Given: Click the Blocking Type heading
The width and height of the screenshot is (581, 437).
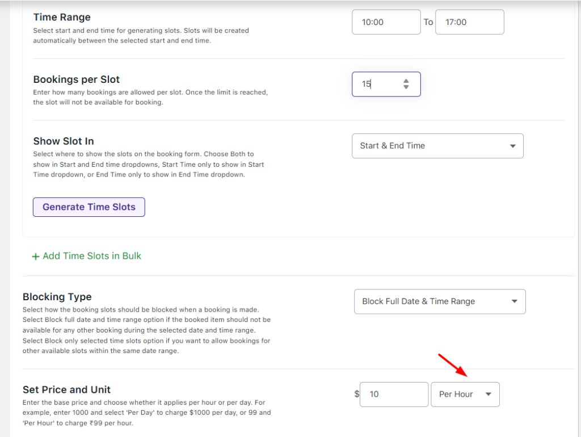Looking at the screenshot, I should coord(57,297).
